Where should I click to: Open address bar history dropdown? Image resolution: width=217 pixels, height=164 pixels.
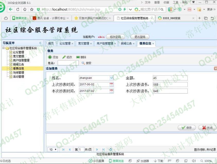(130, 9)
